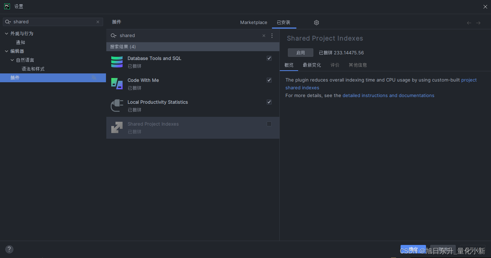
Task: Clear the plugin search 'shared' text
Action: pyautogui.click(x=264, y=36)
